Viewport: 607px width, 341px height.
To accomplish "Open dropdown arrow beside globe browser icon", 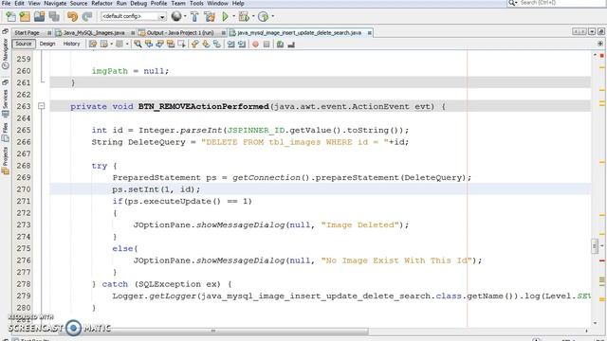I will coord(185,16).
